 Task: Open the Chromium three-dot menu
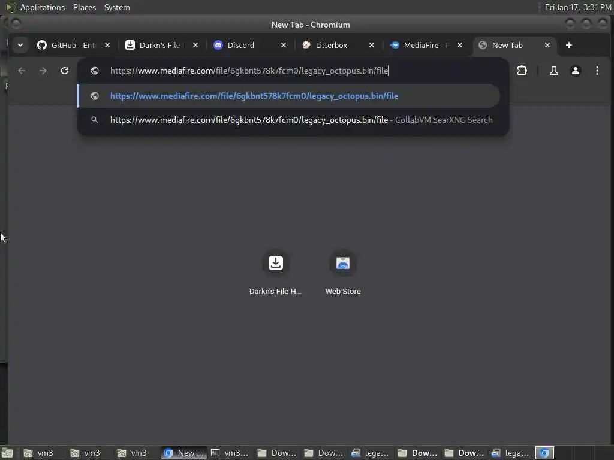click(x=597, y=71)
